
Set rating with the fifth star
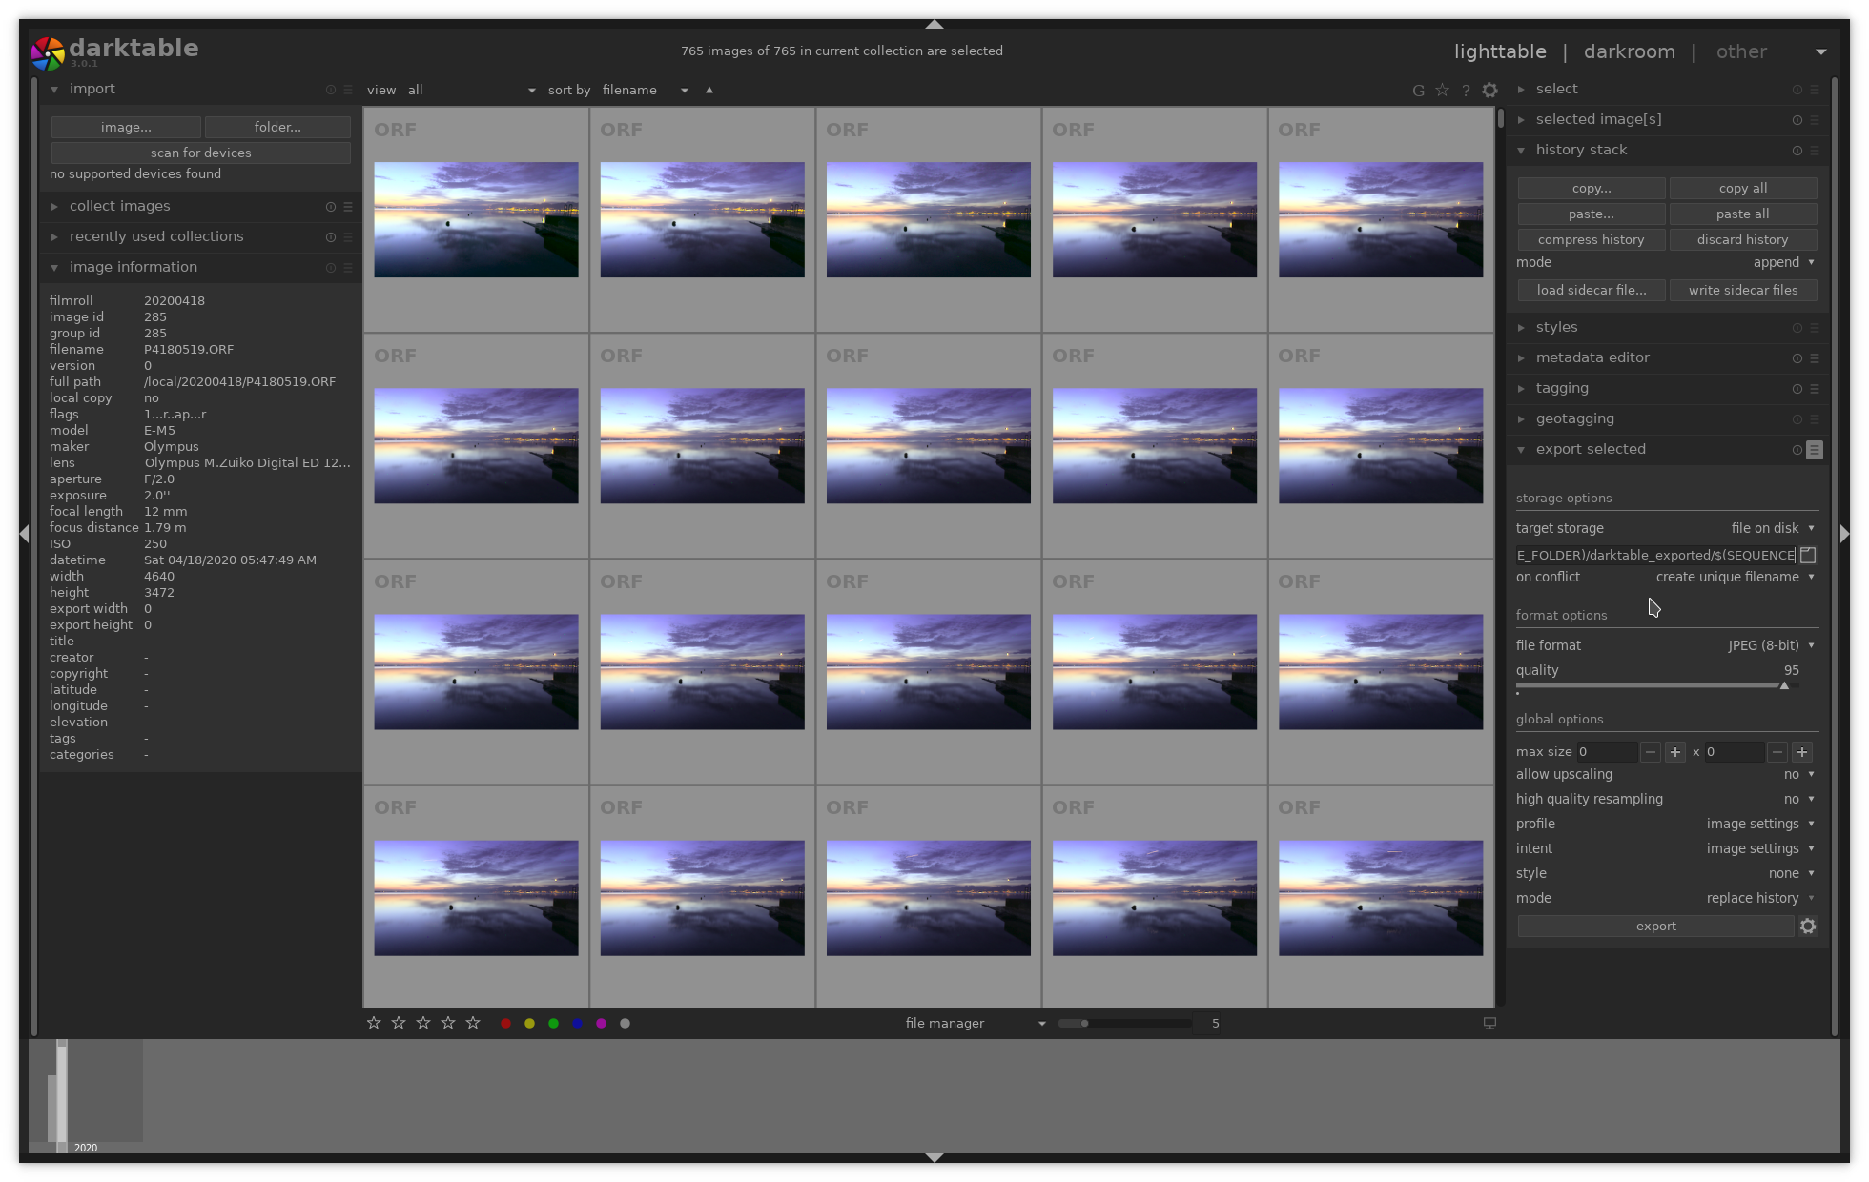(473, 1024)
